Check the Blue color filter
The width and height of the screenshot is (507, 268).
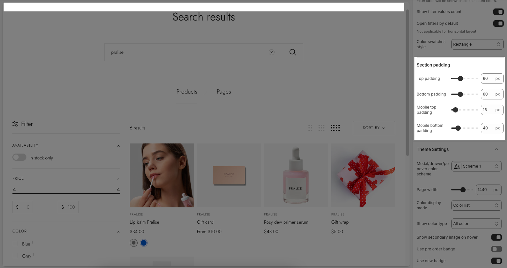pyautogui.click(x=15, y=244)
